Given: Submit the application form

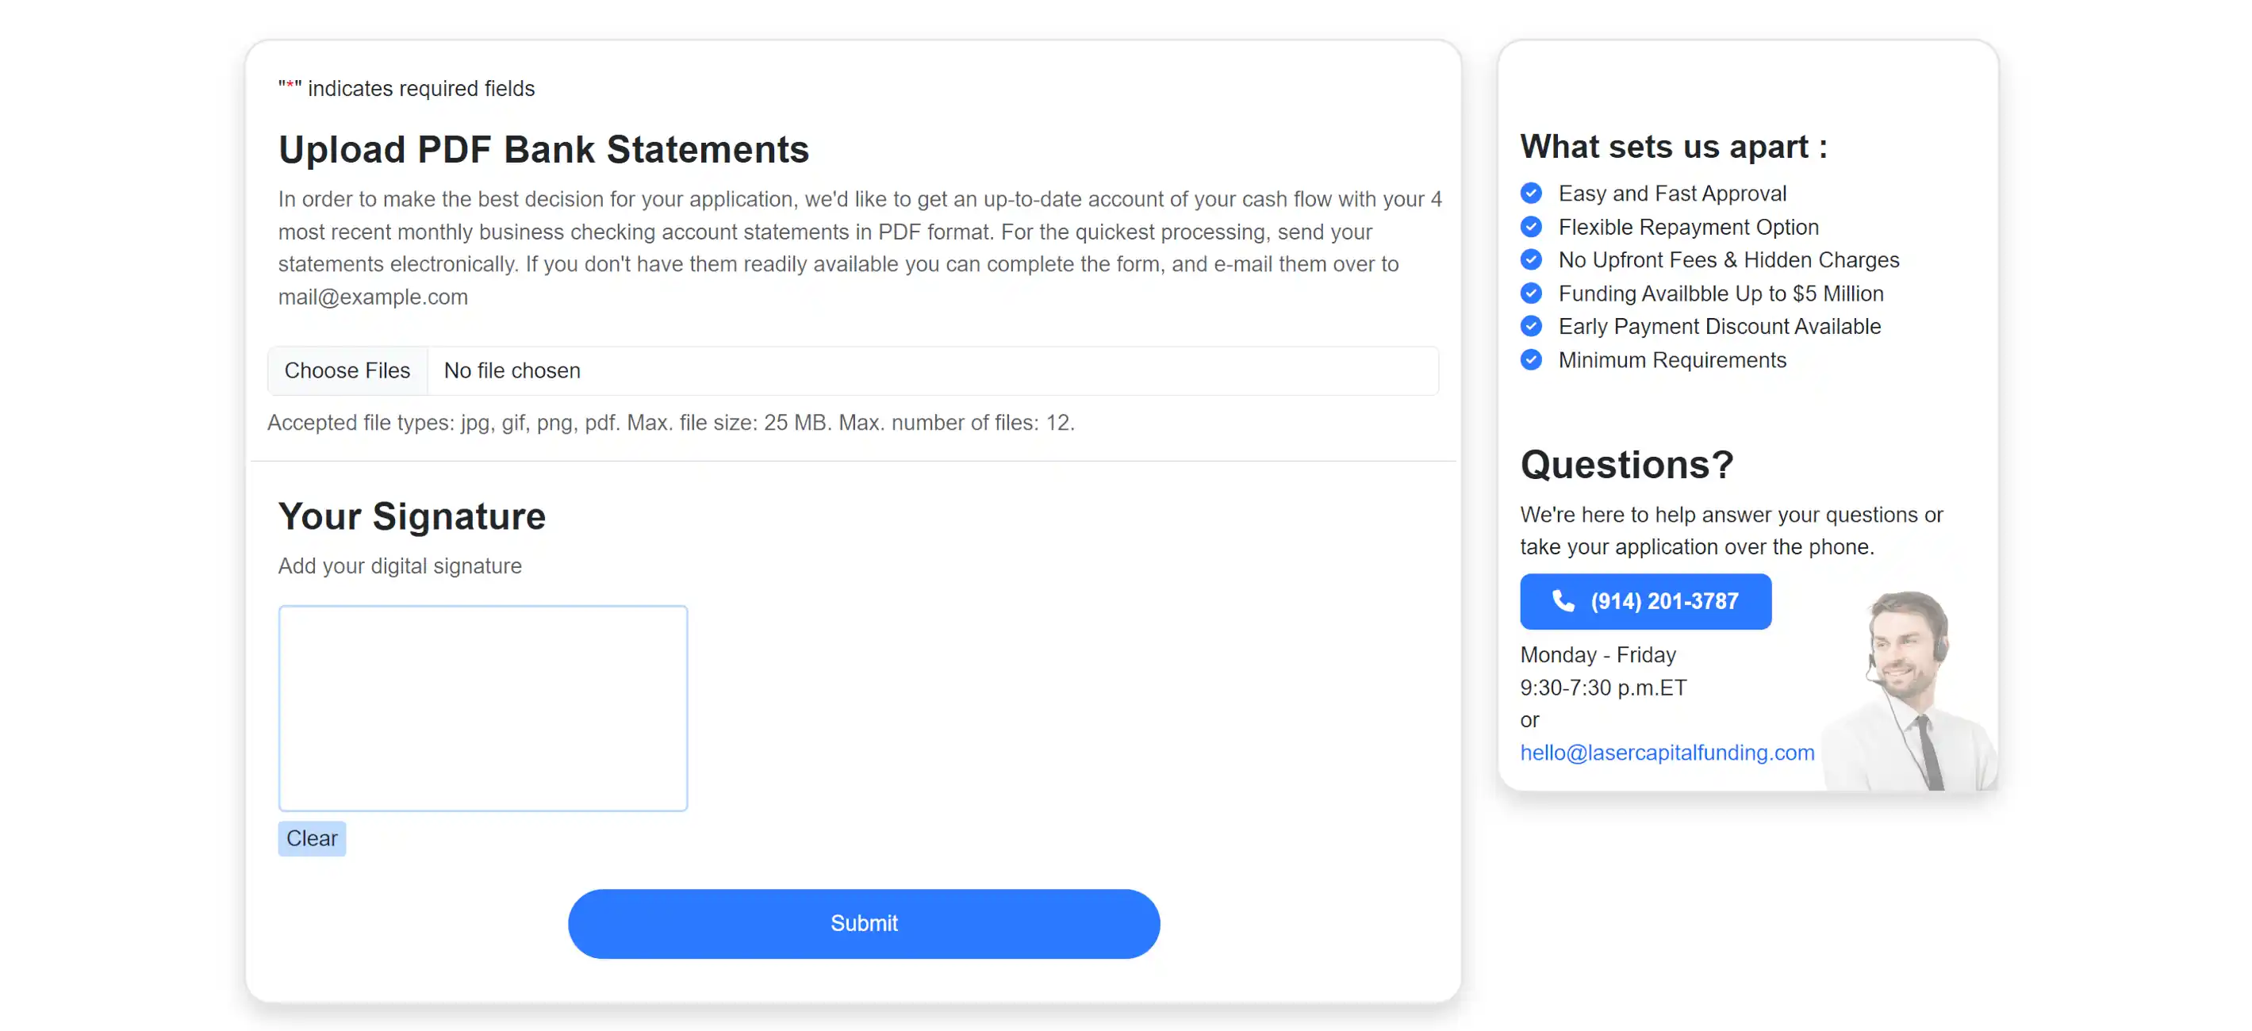Looking at the screenshot, I should pyautogui.click(x=863, y=923).
